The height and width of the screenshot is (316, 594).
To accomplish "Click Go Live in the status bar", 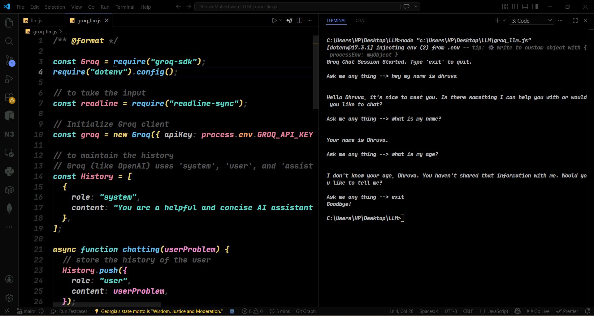I will coord(538,311).
